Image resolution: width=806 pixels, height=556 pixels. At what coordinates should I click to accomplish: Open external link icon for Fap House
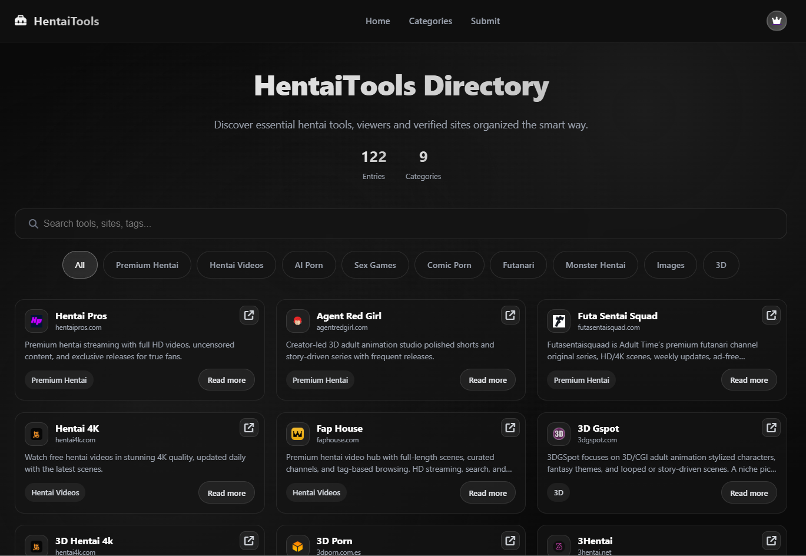point(510,428)
